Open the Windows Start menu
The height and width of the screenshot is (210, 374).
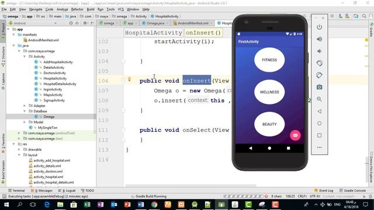[6, 205]
